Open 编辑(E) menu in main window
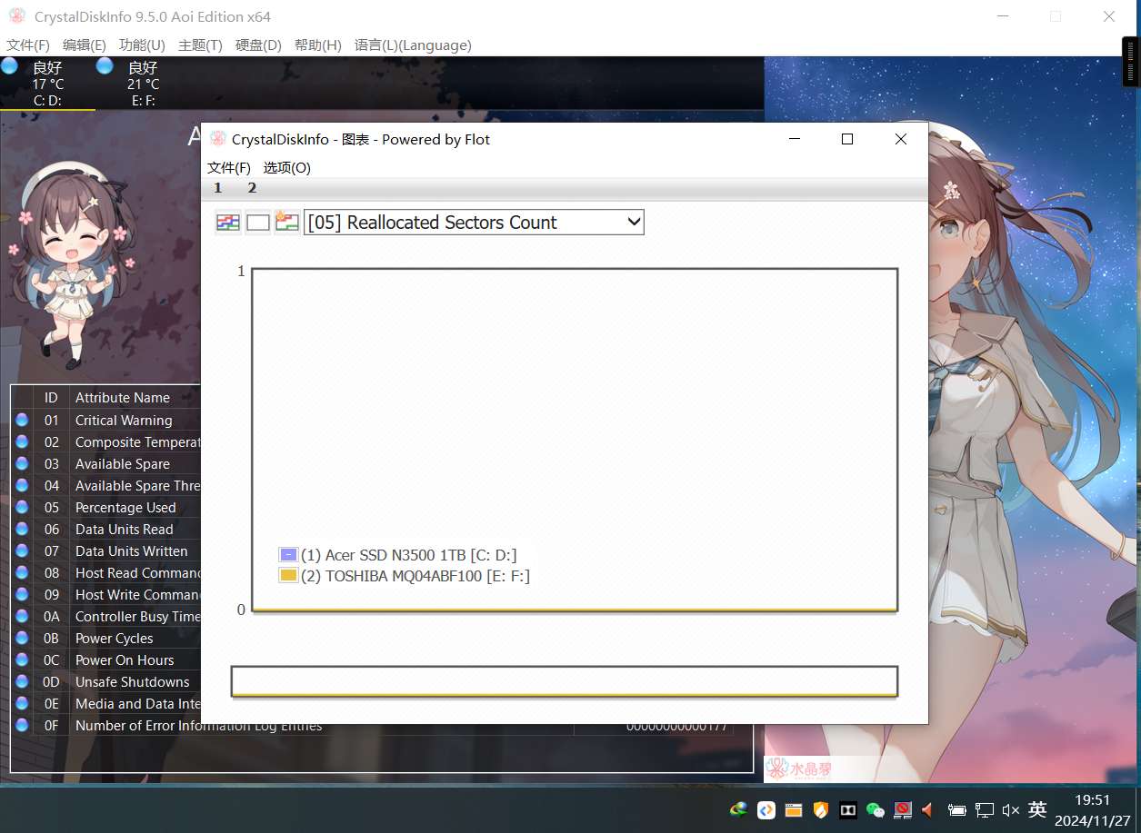 point(85,45)
